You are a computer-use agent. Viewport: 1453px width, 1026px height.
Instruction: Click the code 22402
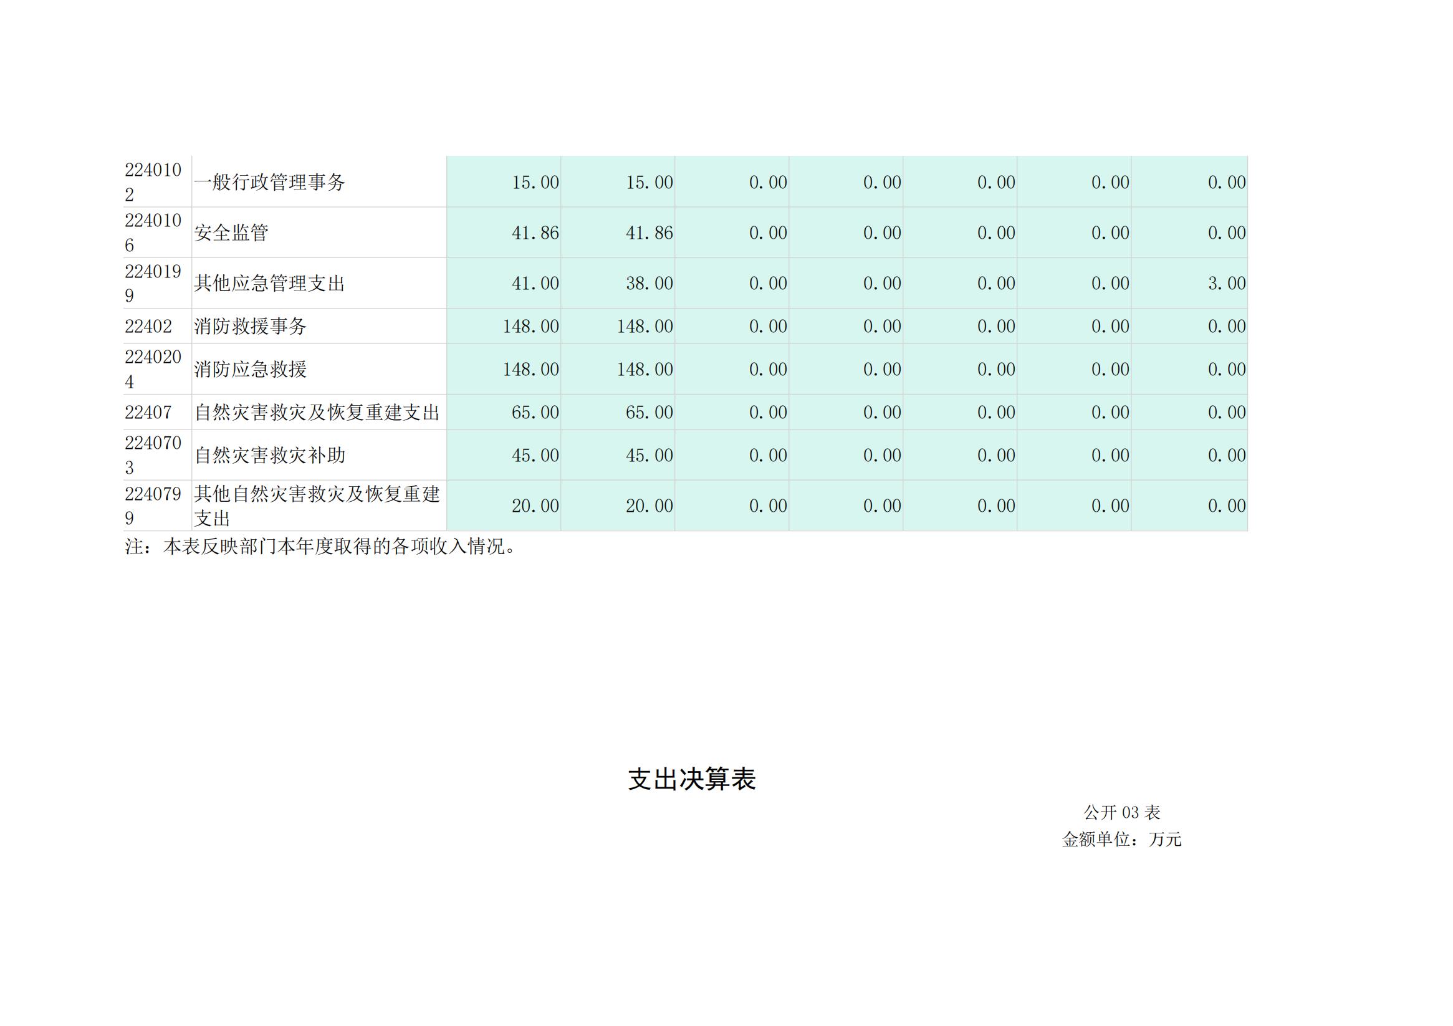(148, 327)
